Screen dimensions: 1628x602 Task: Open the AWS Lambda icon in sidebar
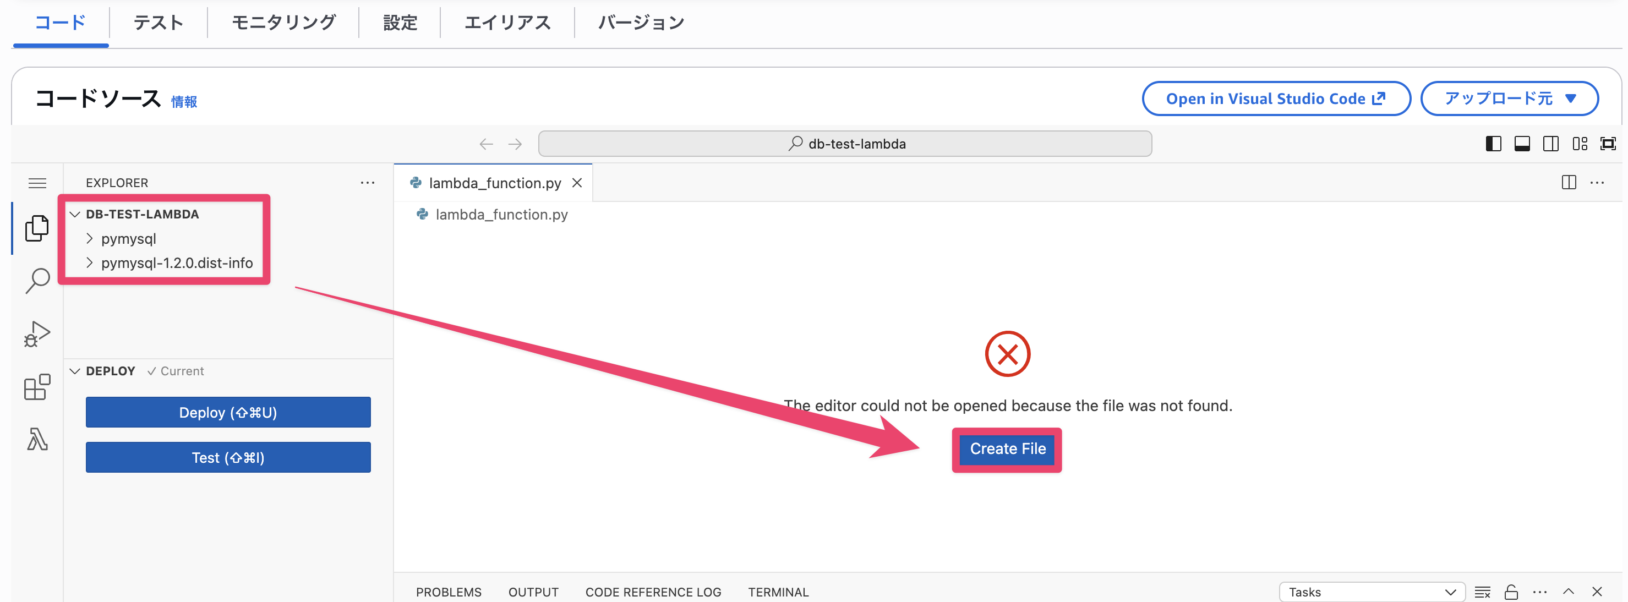click(37, 439)
